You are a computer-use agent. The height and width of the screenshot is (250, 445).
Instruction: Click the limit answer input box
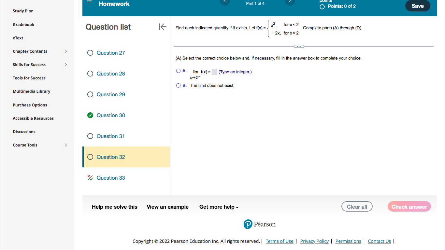[x=214, y=72]
